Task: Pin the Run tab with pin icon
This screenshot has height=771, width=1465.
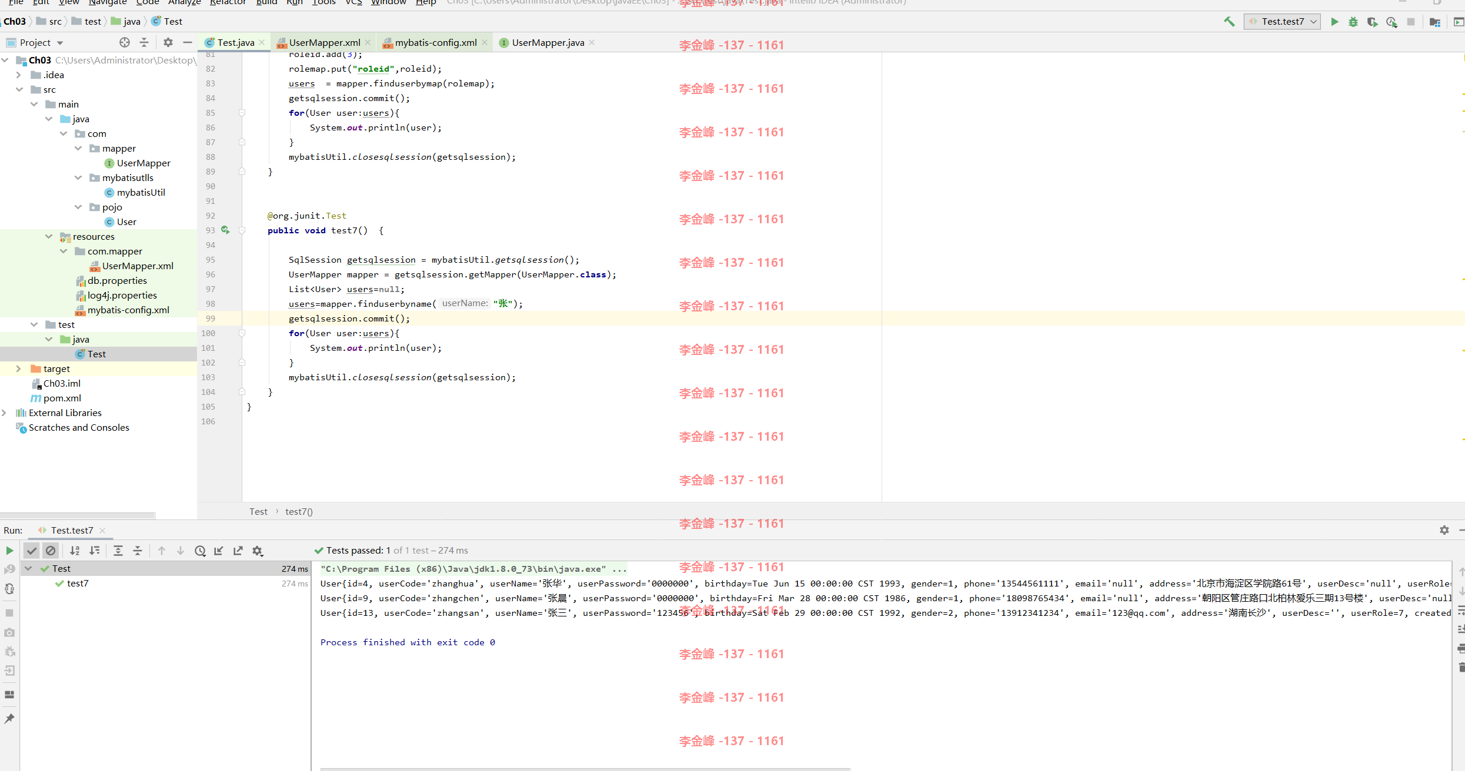Action: (x=9, y=718)
